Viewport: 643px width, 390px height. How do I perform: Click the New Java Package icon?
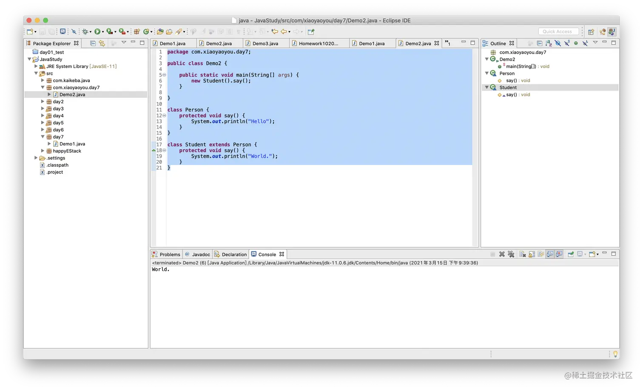pos(137,31)
